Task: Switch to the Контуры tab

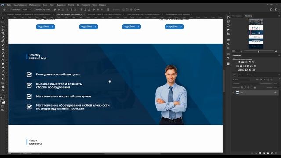Action: [250, 75]
